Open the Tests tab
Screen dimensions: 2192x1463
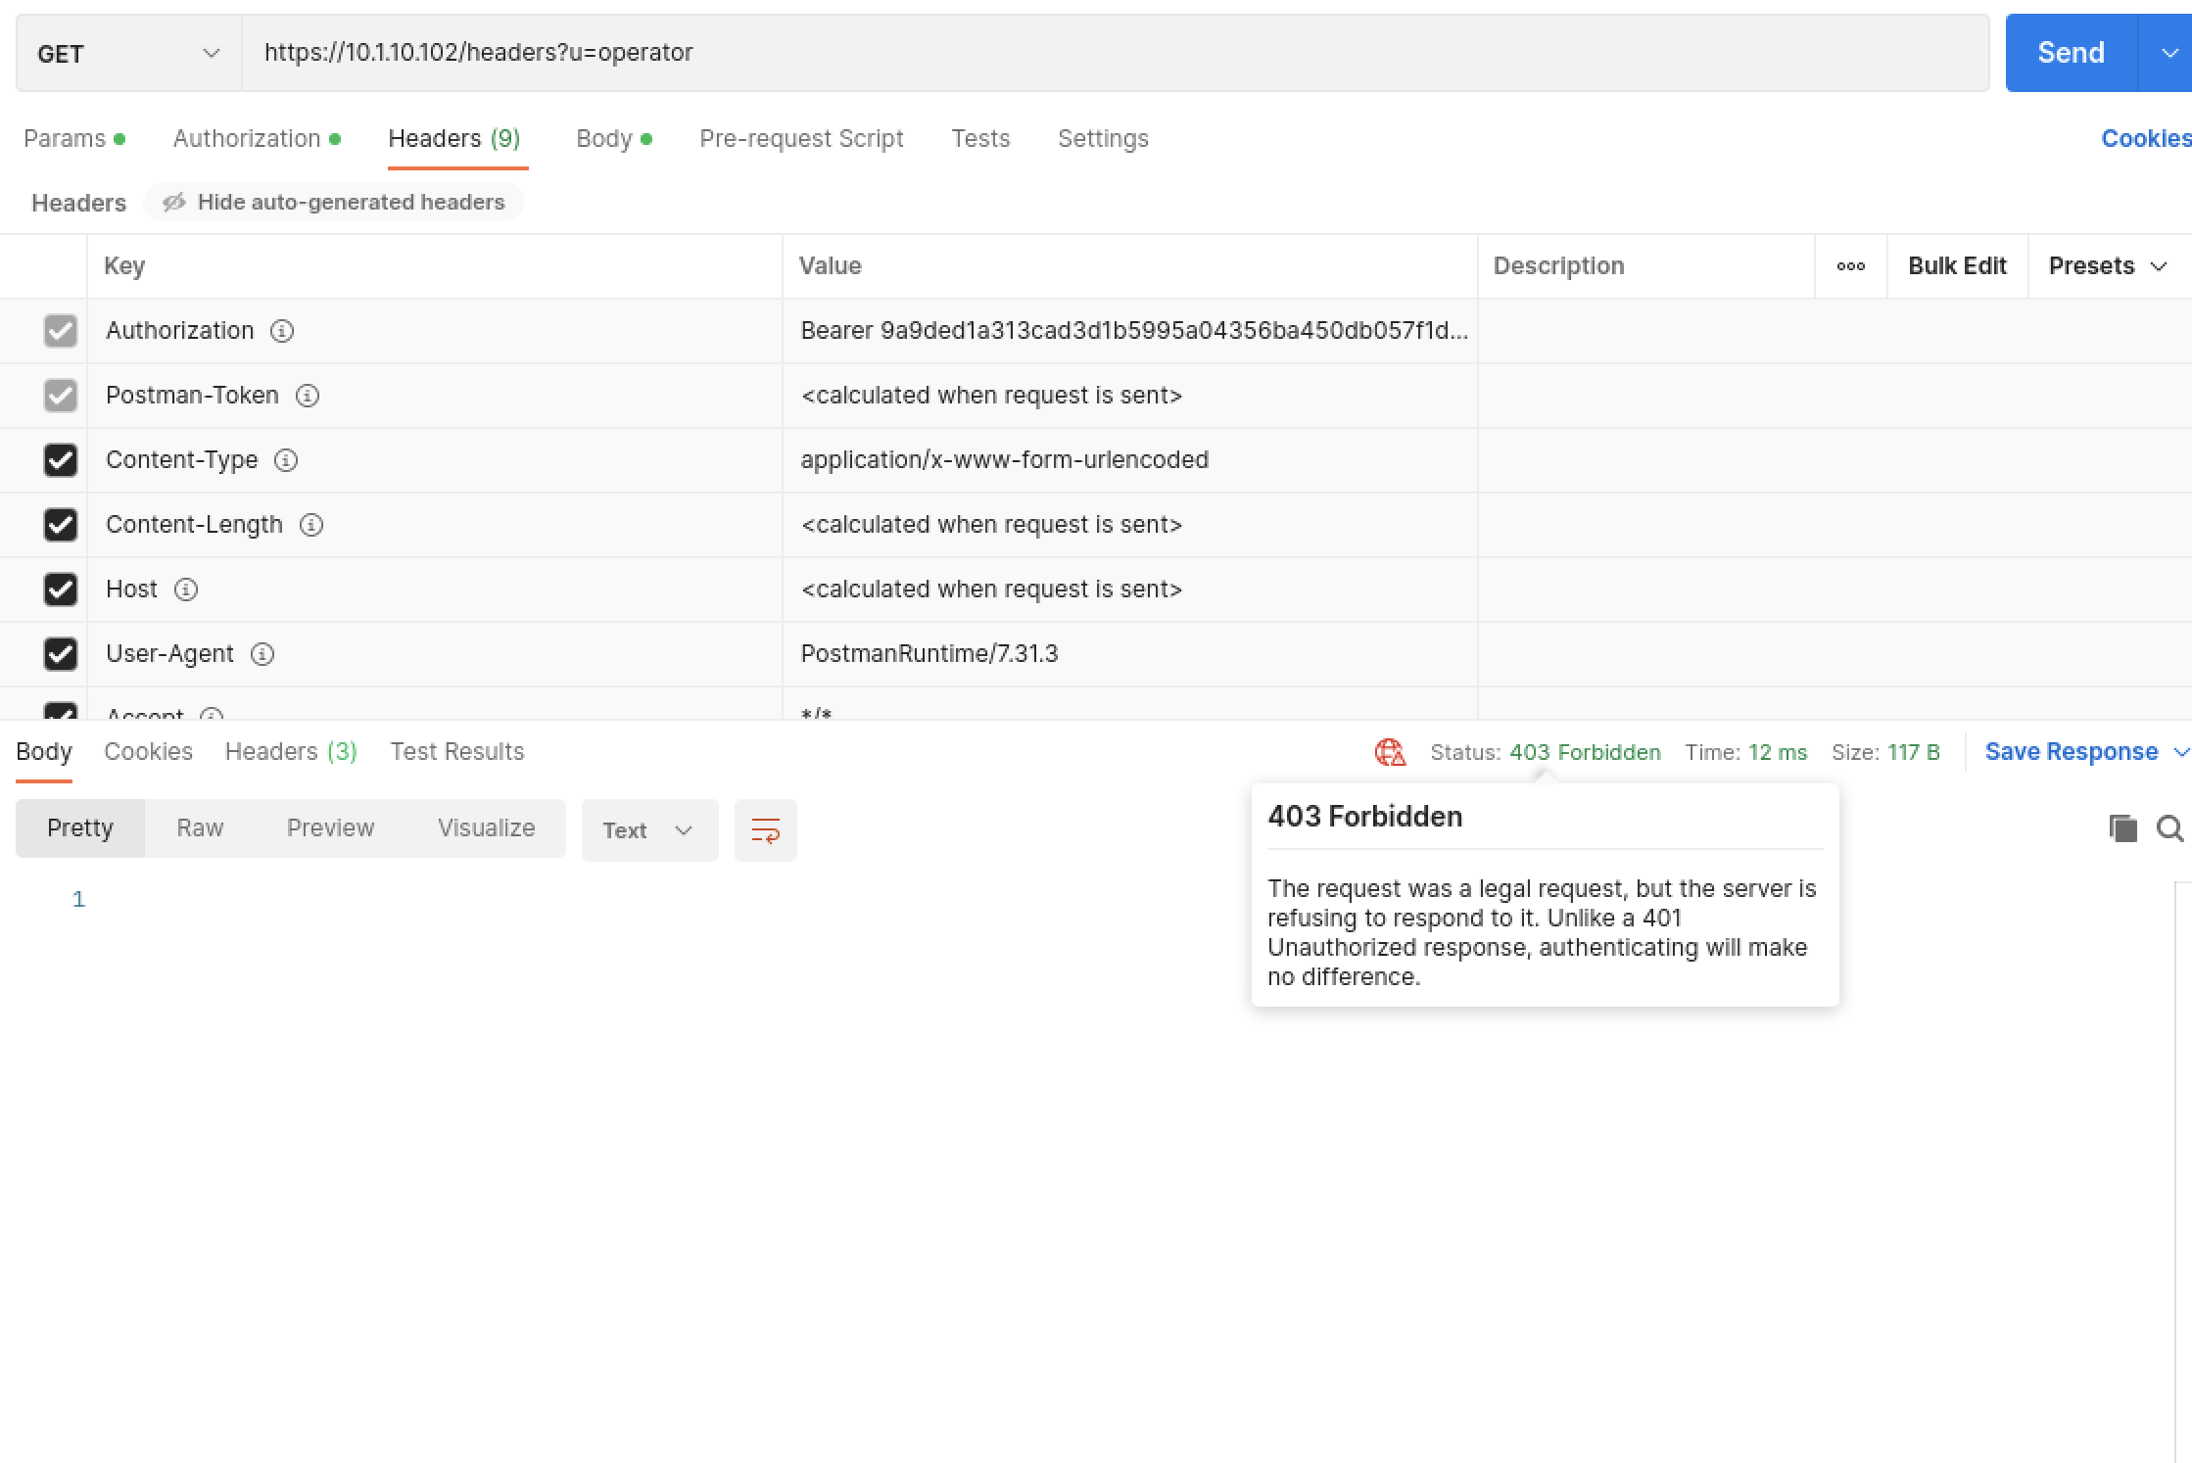point(980,139)
